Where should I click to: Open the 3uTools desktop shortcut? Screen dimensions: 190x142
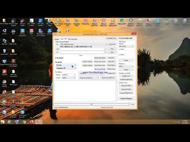click(x=49, y=32)
